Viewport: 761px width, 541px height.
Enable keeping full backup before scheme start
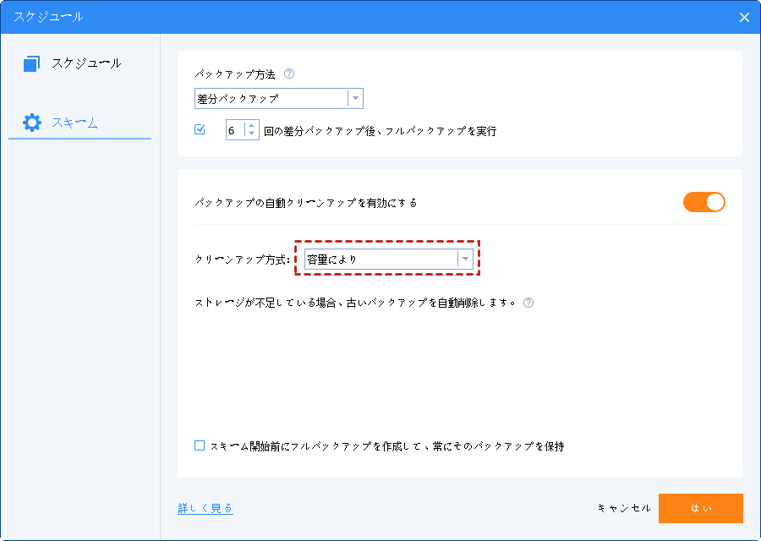click(x=200, y=445)
